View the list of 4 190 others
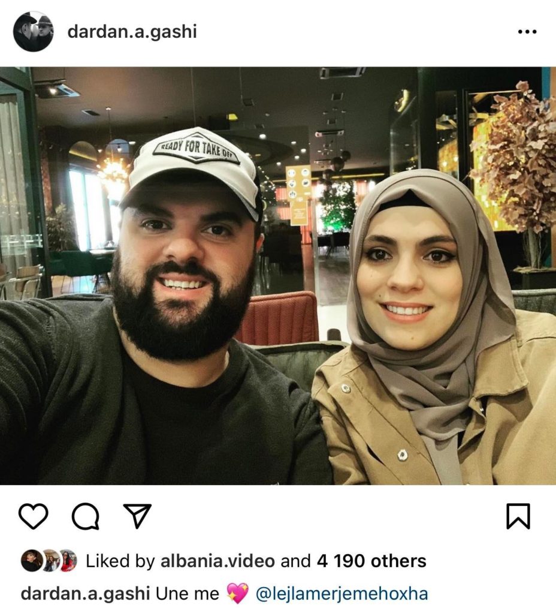556x614 pixels. tap(371, 561)
